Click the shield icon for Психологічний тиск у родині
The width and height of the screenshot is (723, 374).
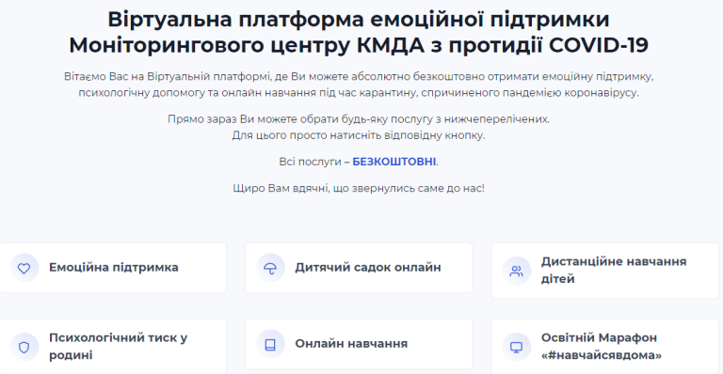[x=24, y=347]
